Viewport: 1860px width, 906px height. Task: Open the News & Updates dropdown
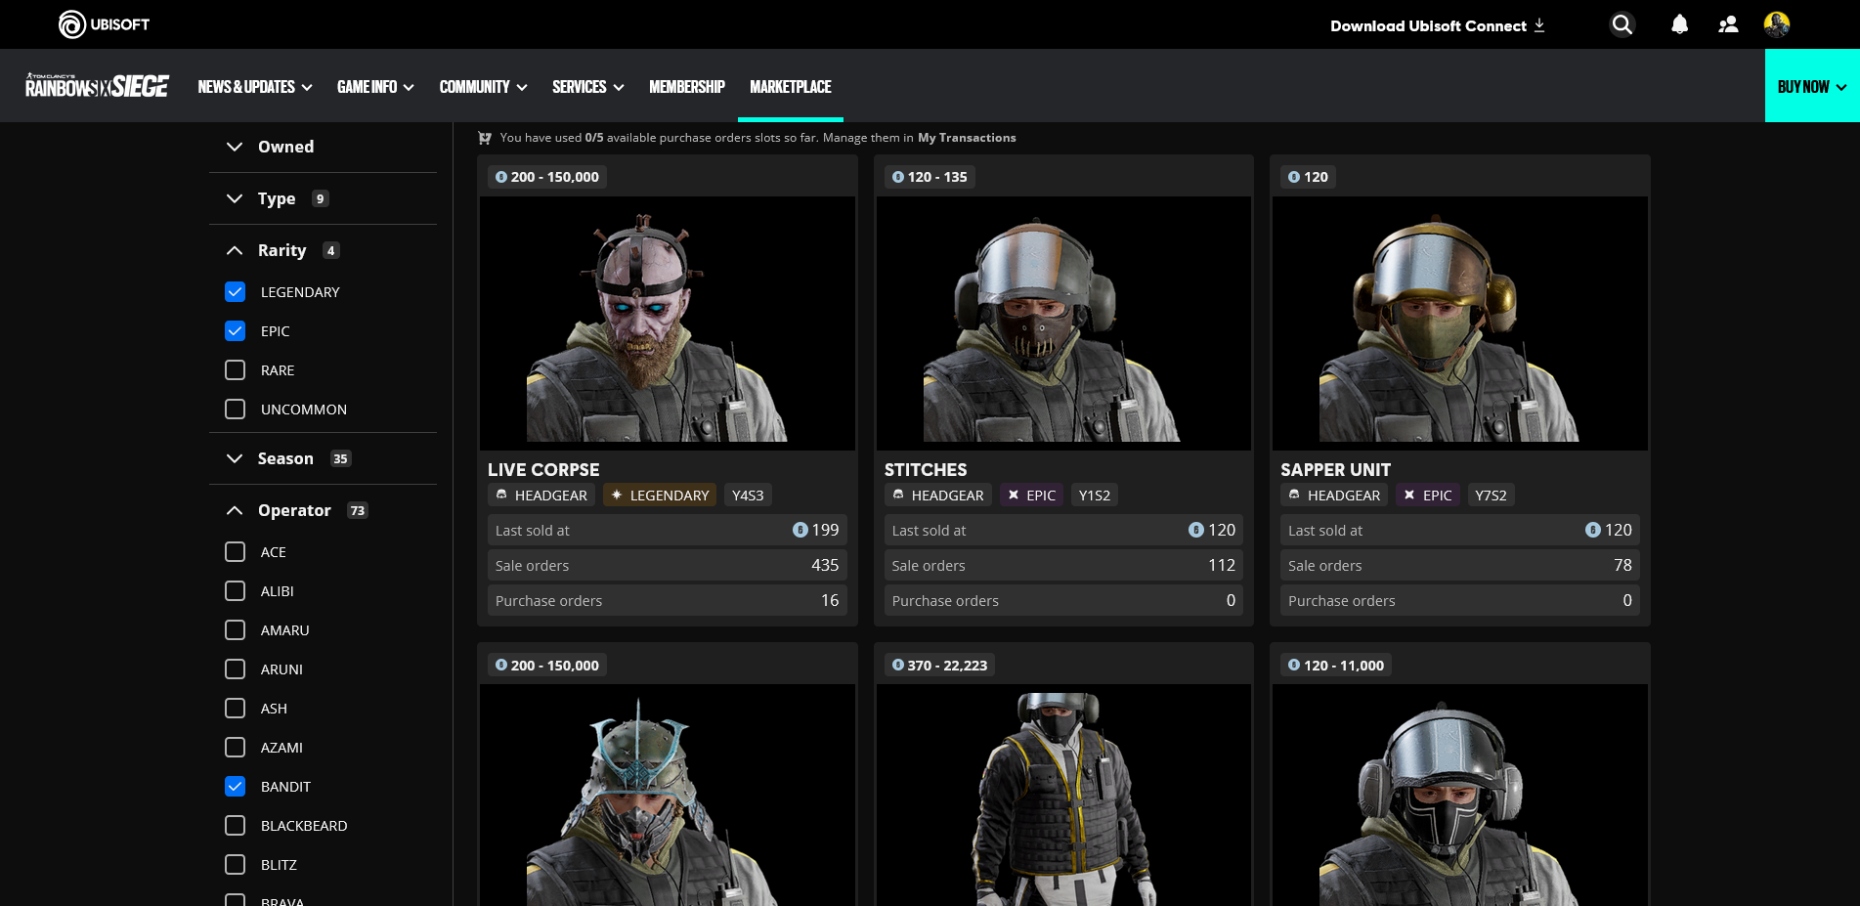tap(255, 87)
